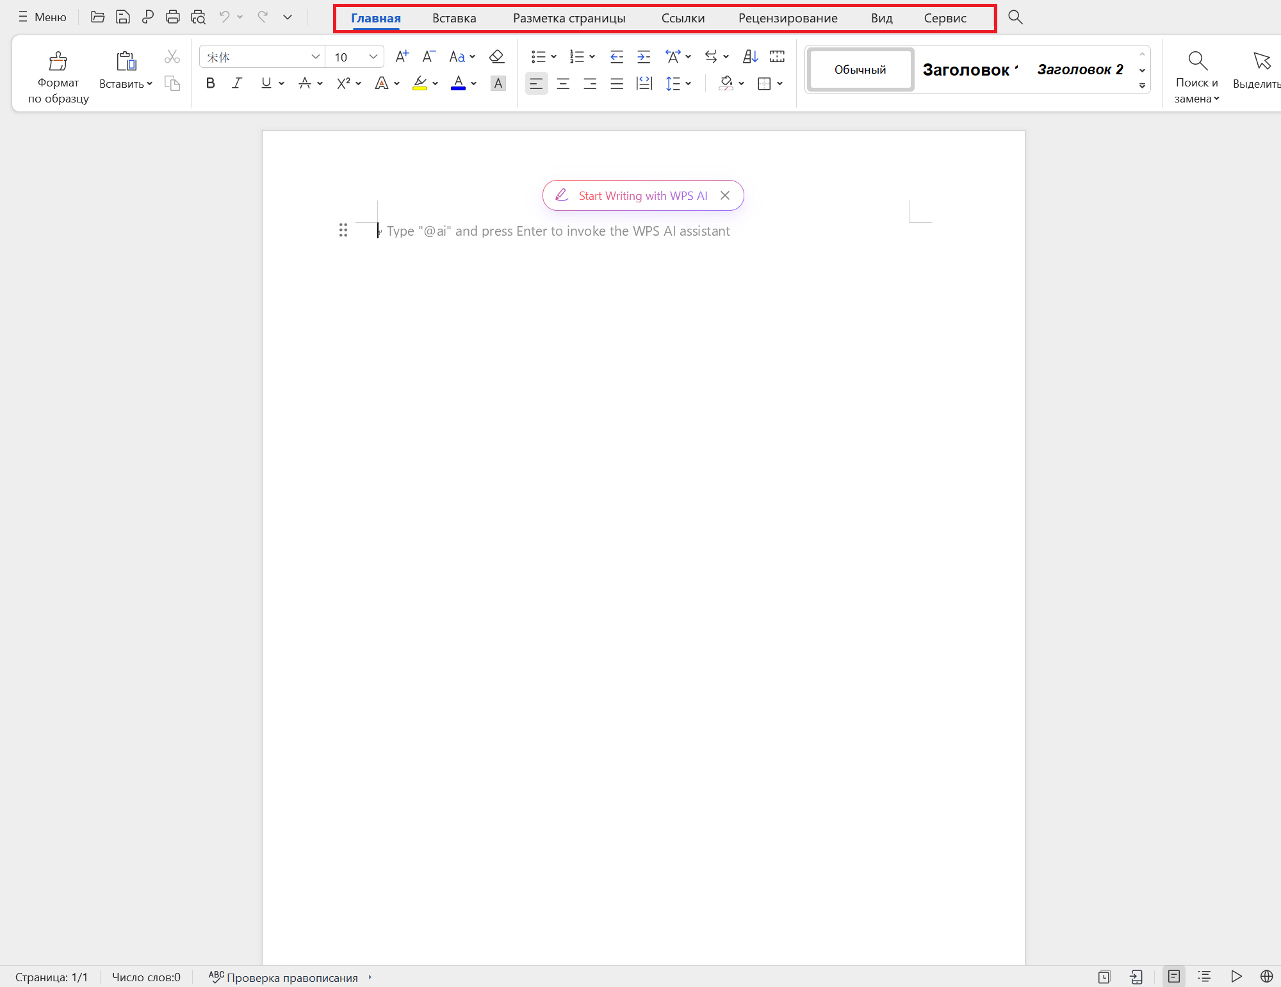Image resolution: width=1281 pixels, height=987 pixels.
Task: Click the Decrease indent icon
Action: pos(617,57)
